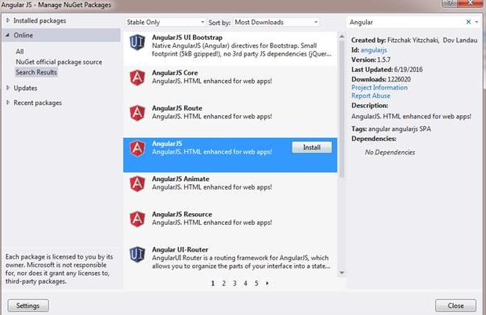The height and width of the screenshot is (315, 486).
Task: Click the scroll up arrow in results list
Action: pyautogui.click(x=342, y=37)
